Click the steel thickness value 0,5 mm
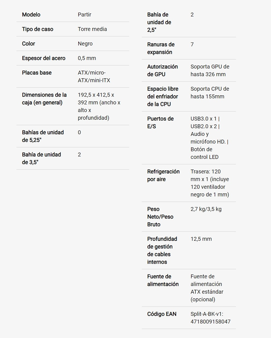Viewport: 271px width, 338px height. tap(87, 58)
